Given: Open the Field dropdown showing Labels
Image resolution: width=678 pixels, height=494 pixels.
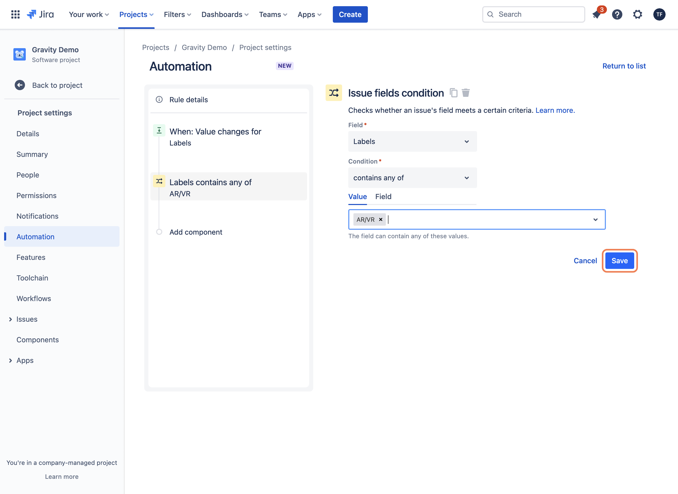Looking at the screenshot, I should click(x=412, y=141).
